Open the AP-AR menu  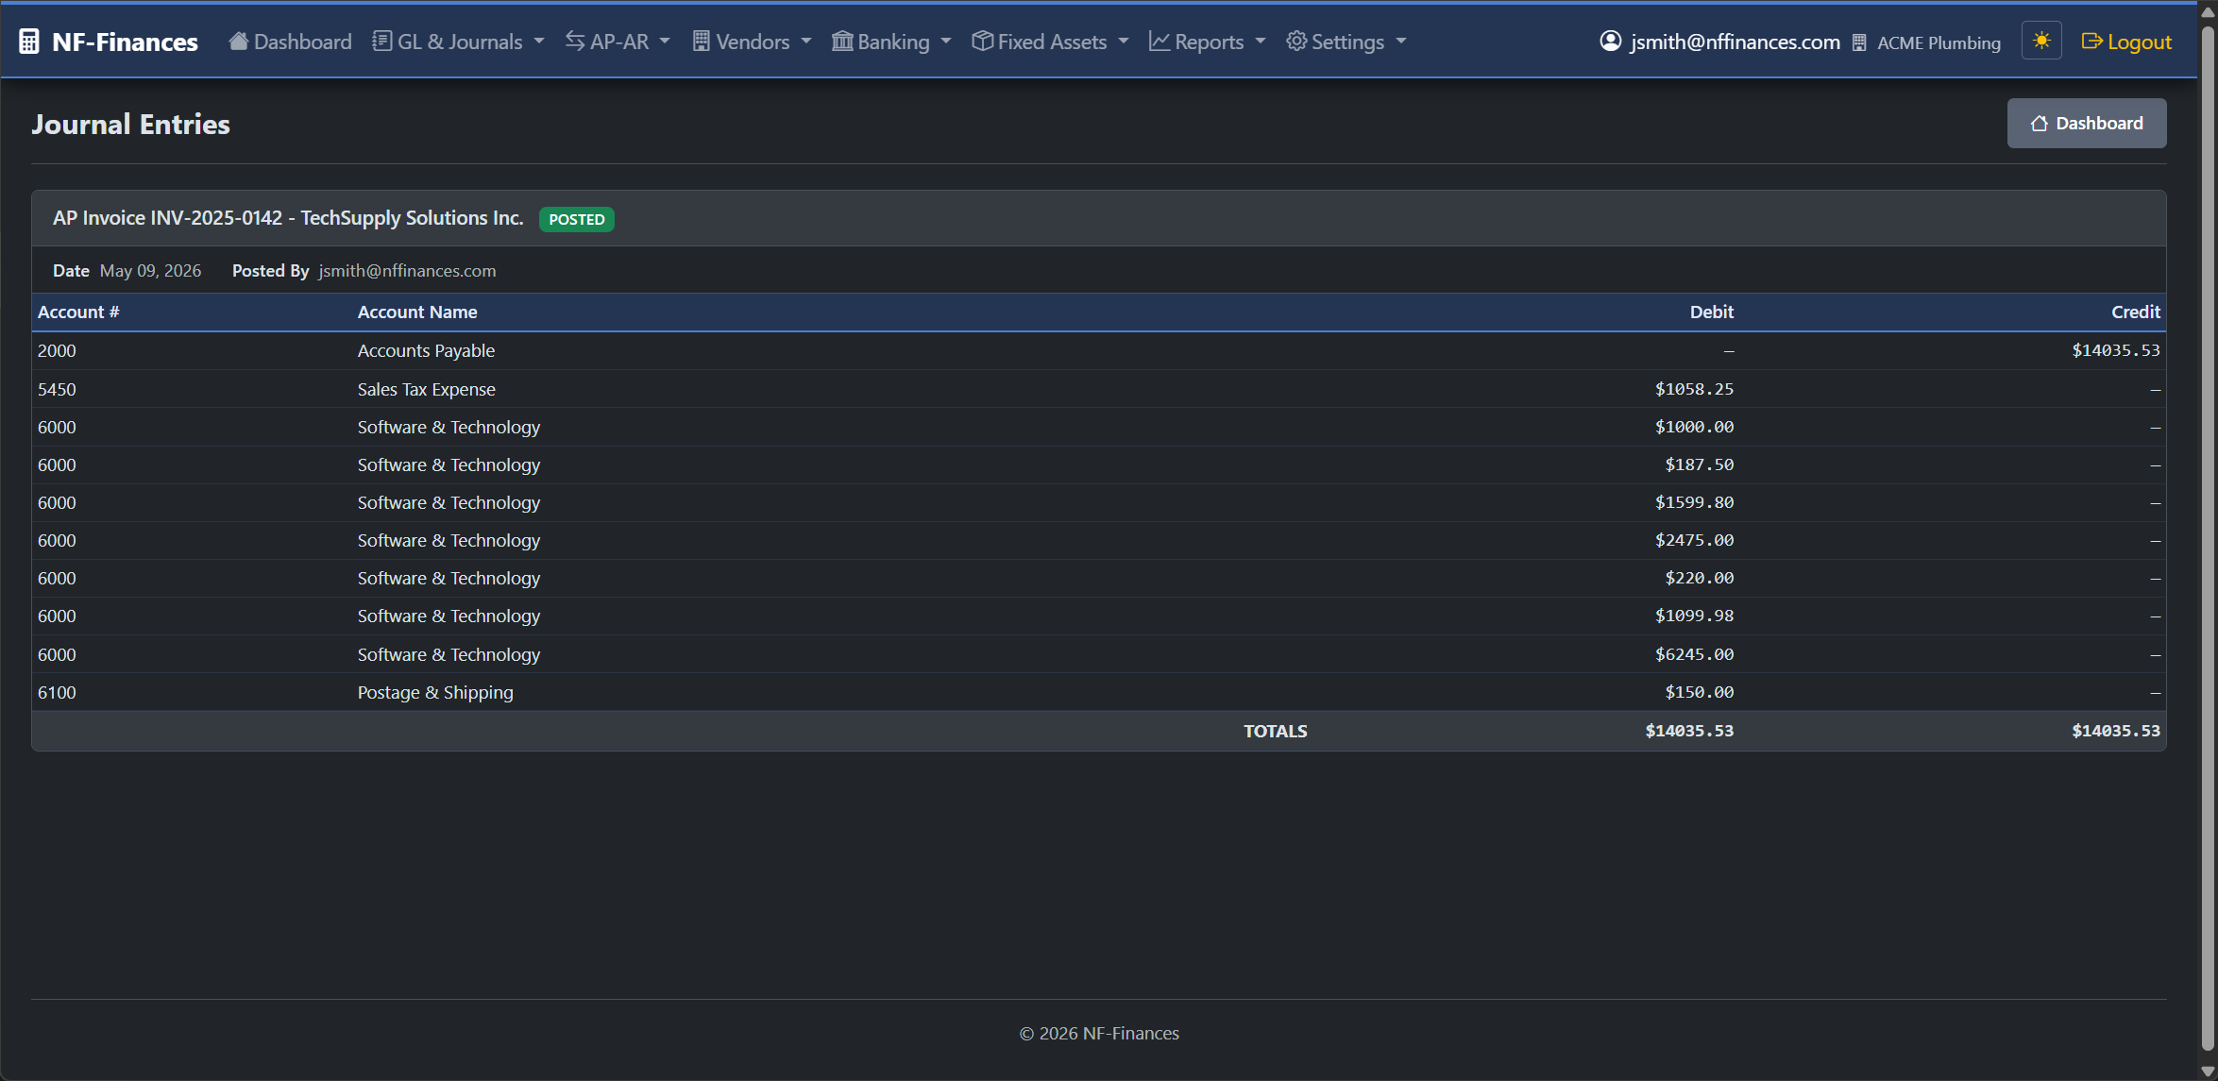click(618, 42)
